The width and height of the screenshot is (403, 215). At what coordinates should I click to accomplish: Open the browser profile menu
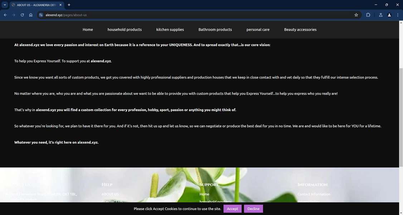[x=389, y=15]
